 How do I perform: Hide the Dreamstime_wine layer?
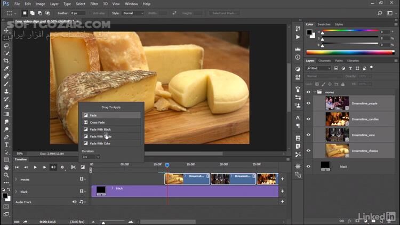(308, 135)
